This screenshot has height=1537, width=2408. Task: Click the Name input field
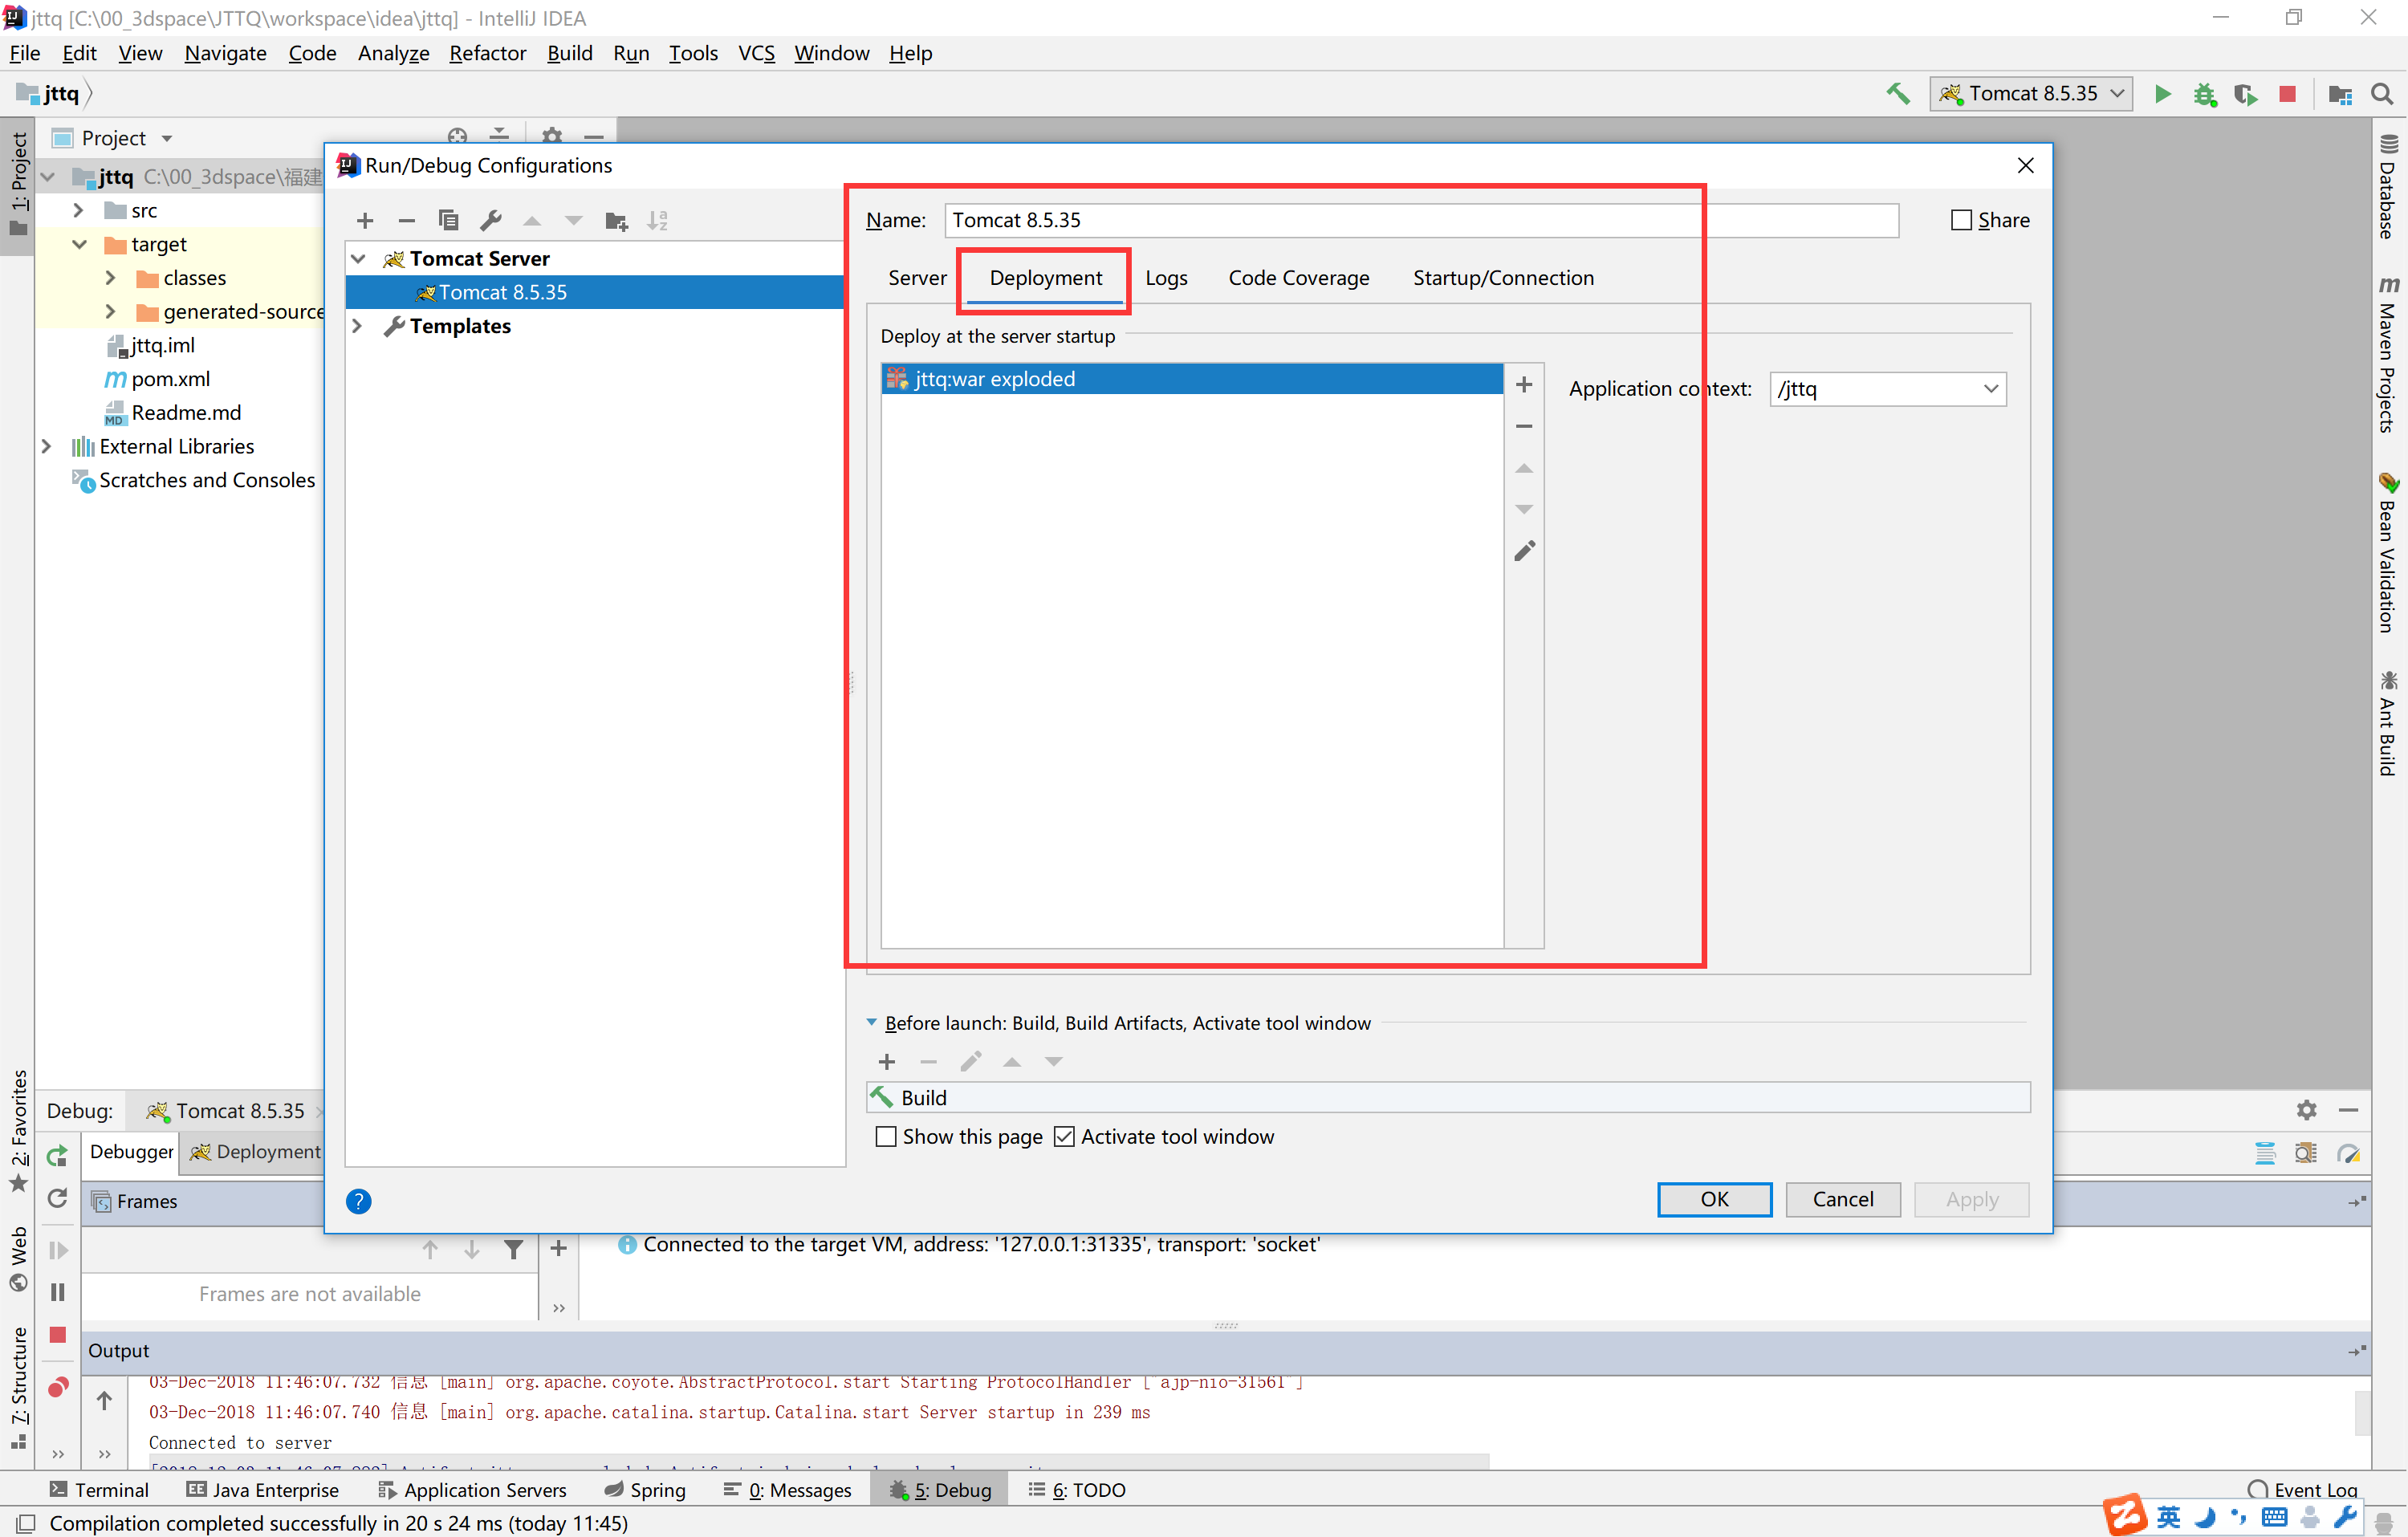(1420, 220)
